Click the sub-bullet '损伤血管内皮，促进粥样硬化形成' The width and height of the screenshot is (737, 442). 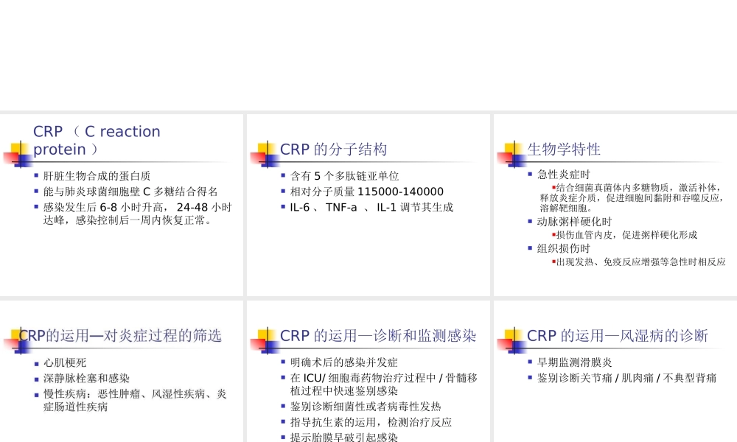click(626, 235)
